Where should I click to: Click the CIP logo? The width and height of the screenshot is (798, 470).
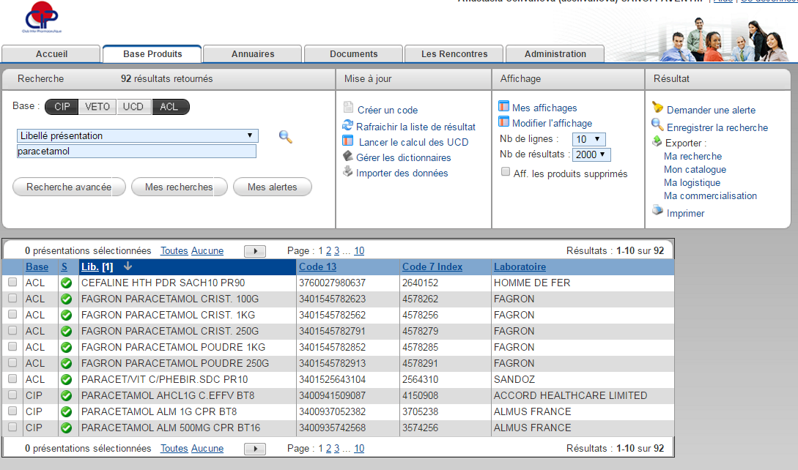pyautogui.click(x=41, y=18)
